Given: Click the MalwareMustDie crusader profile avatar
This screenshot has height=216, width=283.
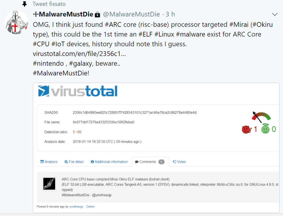Looking at the screenshot, I should click(x=16, y=22).
